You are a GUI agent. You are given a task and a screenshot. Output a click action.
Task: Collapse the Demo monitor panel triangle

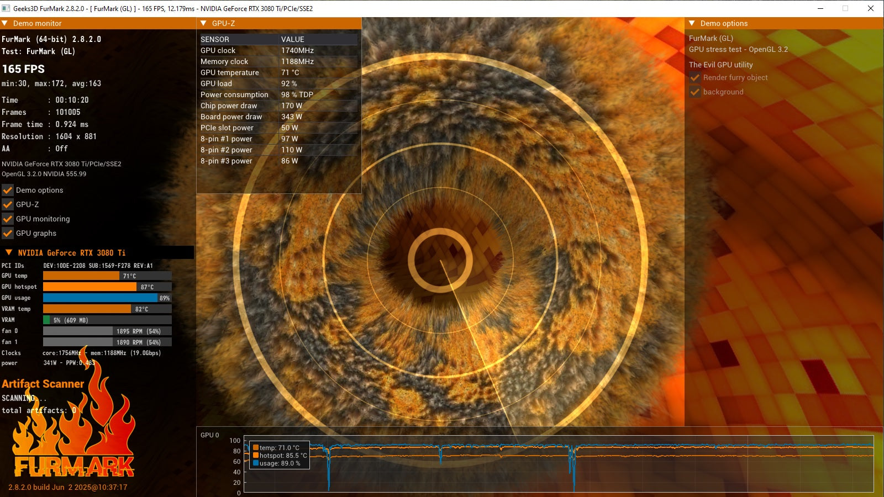[5, 23]
